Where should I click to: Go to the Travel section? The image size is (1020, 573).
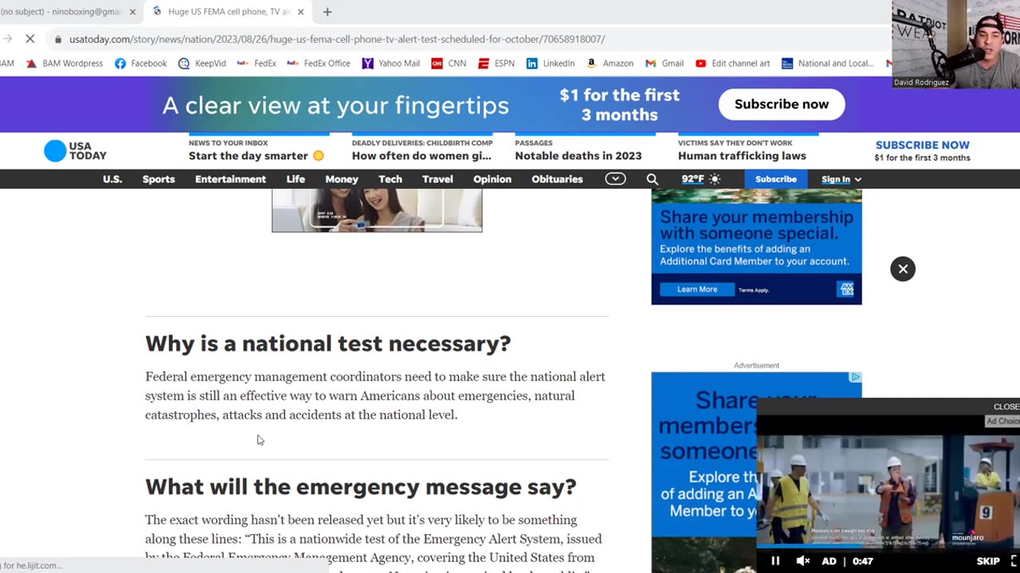coord(437,179)
